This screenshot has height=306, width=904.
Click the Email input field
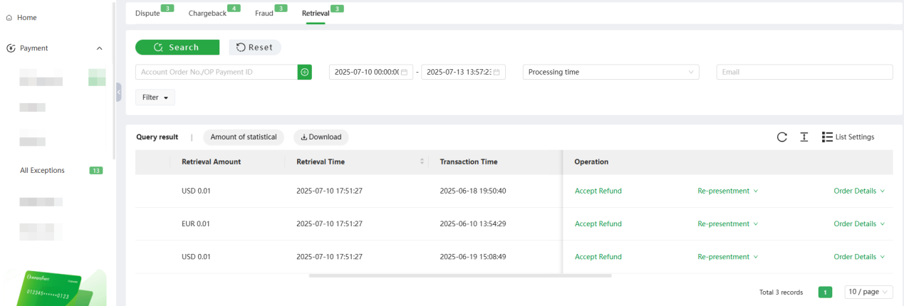[x=804, y=72]
